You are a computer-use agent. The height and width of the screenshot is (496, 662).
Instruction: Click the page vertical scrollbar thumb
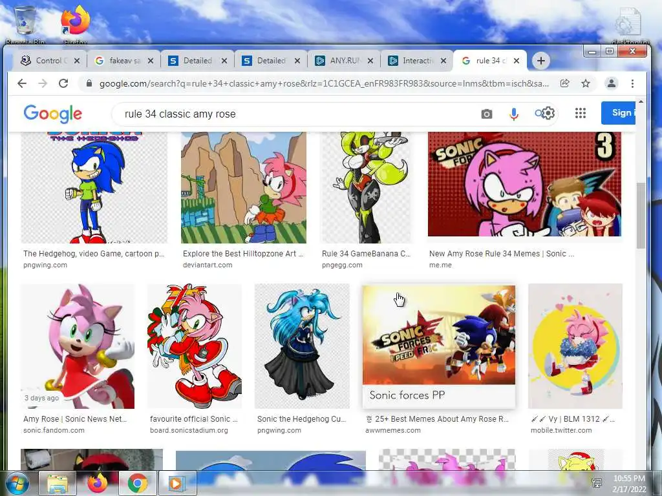tap(641, 216)
